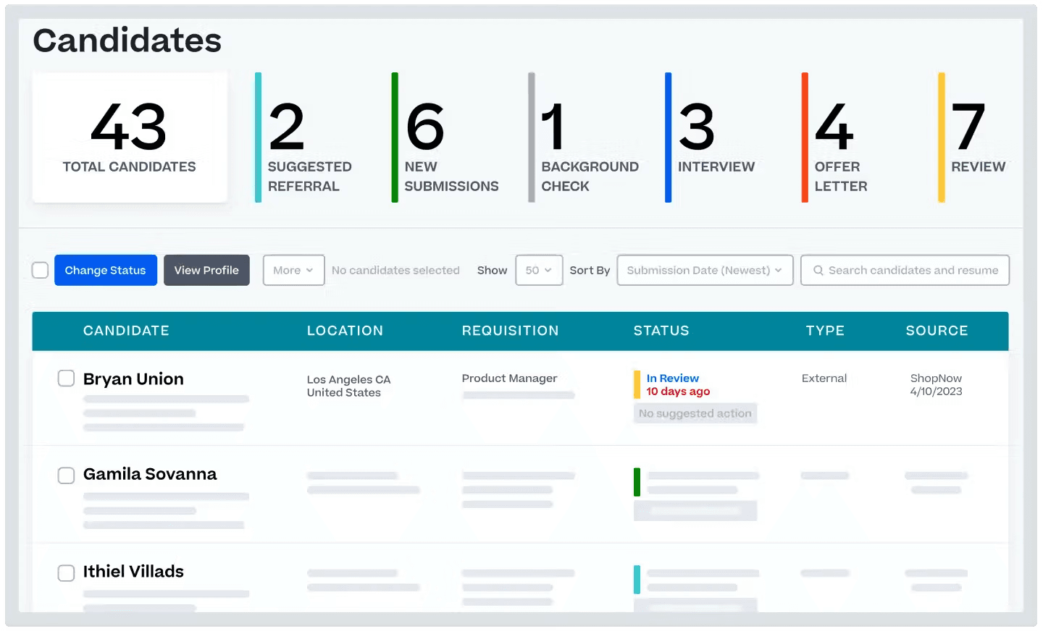Click the In Review status link
The image size is (1043, 631).
pos(673,378)
